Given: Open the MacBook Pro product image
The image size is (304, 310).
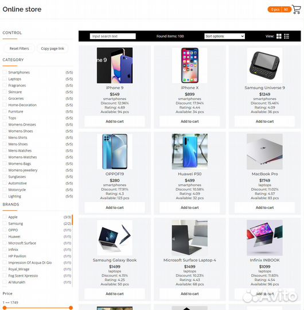Looking at the screenshot, I should pos(264,152).
